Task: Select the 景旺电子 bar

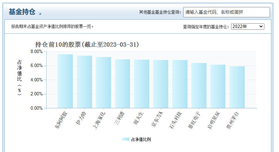Action: pyautogui.click(x=199, y=86)
